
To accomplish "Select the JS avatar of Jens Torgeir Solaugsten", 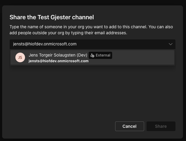I will click(20, 57).
